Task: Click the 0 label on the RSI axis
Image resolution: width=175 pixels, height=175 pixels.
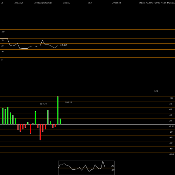Action: (2, 60)
